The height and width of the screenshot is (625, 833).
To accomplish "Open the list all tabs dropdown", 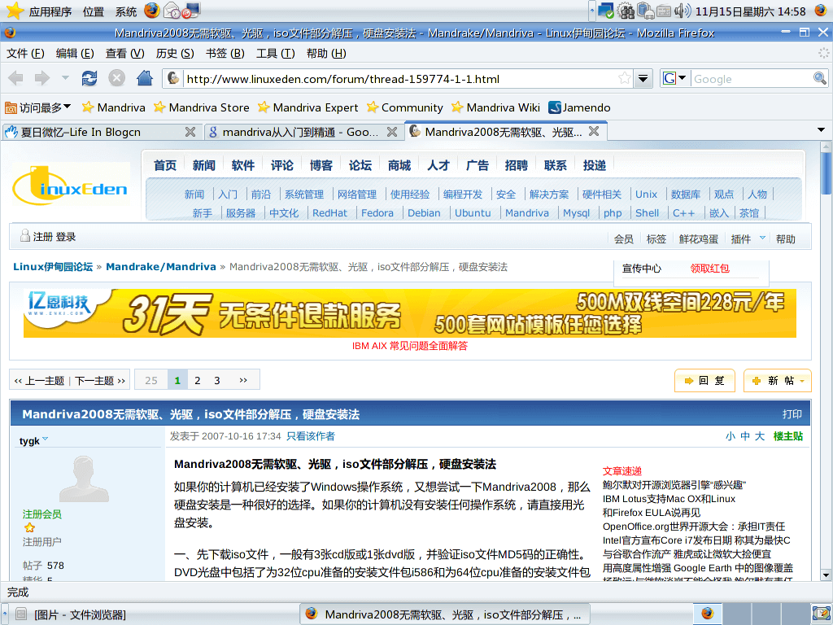I will pos(821,130).
